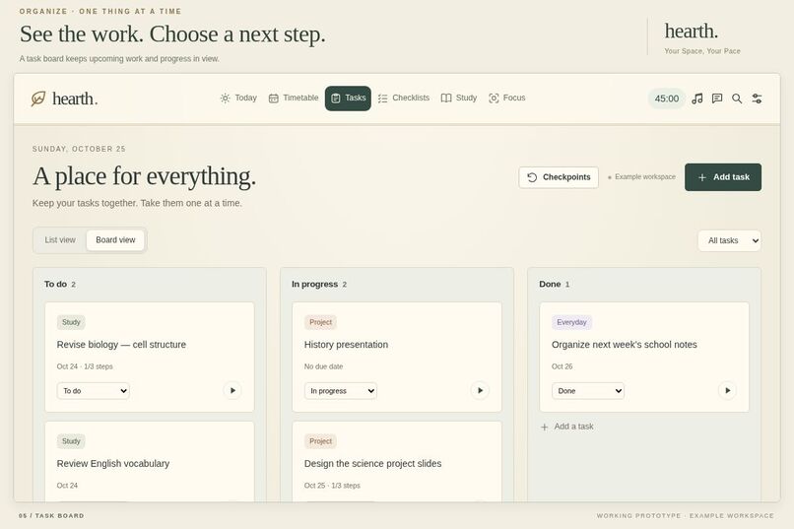Switch to the Study tab
Viewport: 794px width, 529px height.
pyautogui.click(x=459, y=98)
